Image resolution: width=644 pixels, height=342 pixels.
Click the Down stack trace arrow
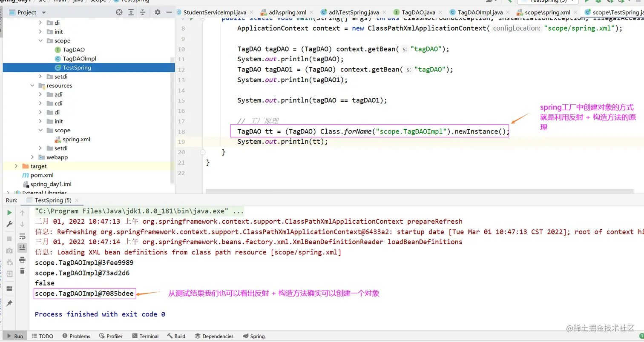22,224
